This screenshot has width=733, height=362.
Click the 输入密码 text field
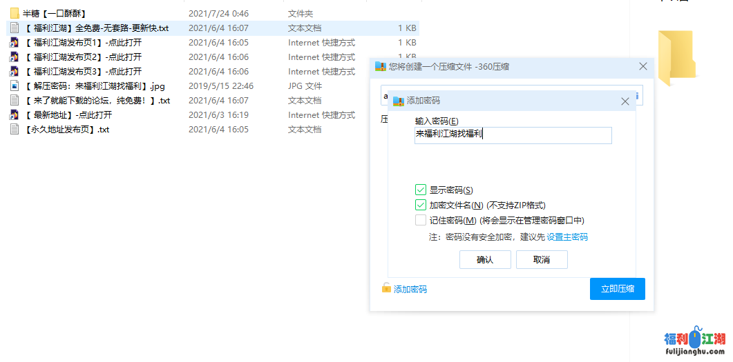(x=513, y=135)
